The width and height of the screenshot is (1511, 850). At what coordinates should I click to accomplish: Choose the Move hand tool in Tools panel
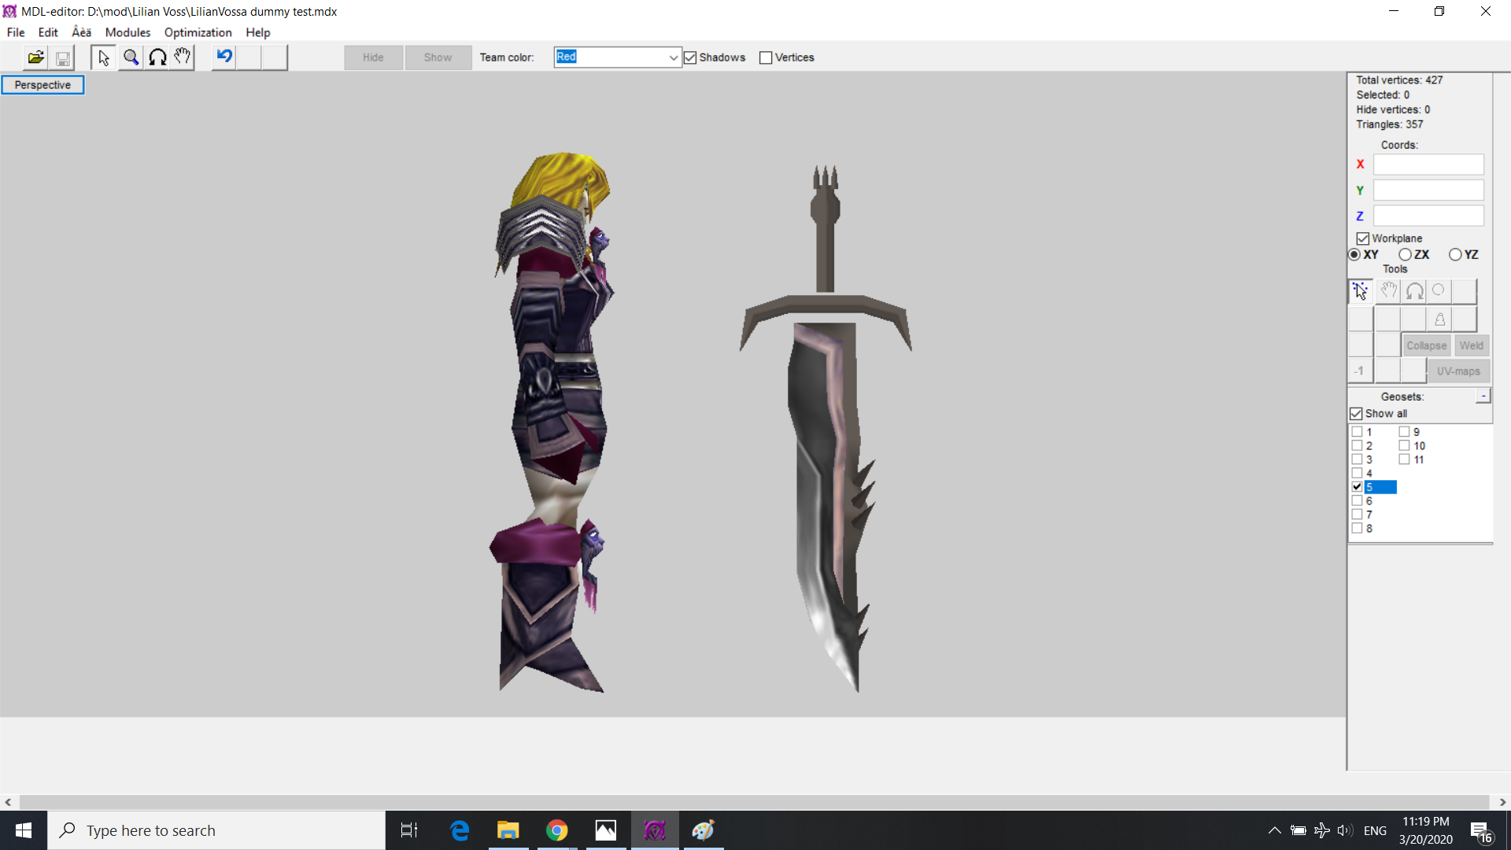[1388, 291]
